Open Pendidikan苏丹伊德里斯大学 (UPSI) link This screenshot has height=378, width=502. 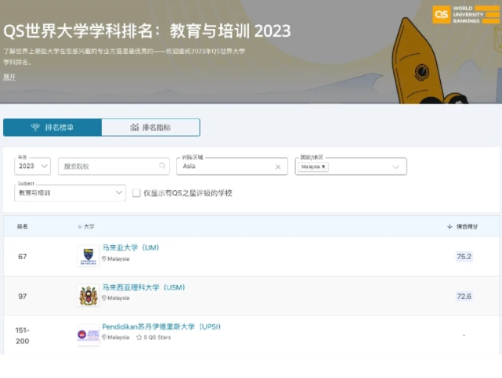(x=161, y=326)
